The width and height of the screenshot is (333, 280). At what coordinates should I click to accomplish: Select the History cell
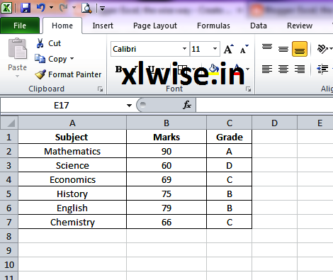tap(72, 194)
